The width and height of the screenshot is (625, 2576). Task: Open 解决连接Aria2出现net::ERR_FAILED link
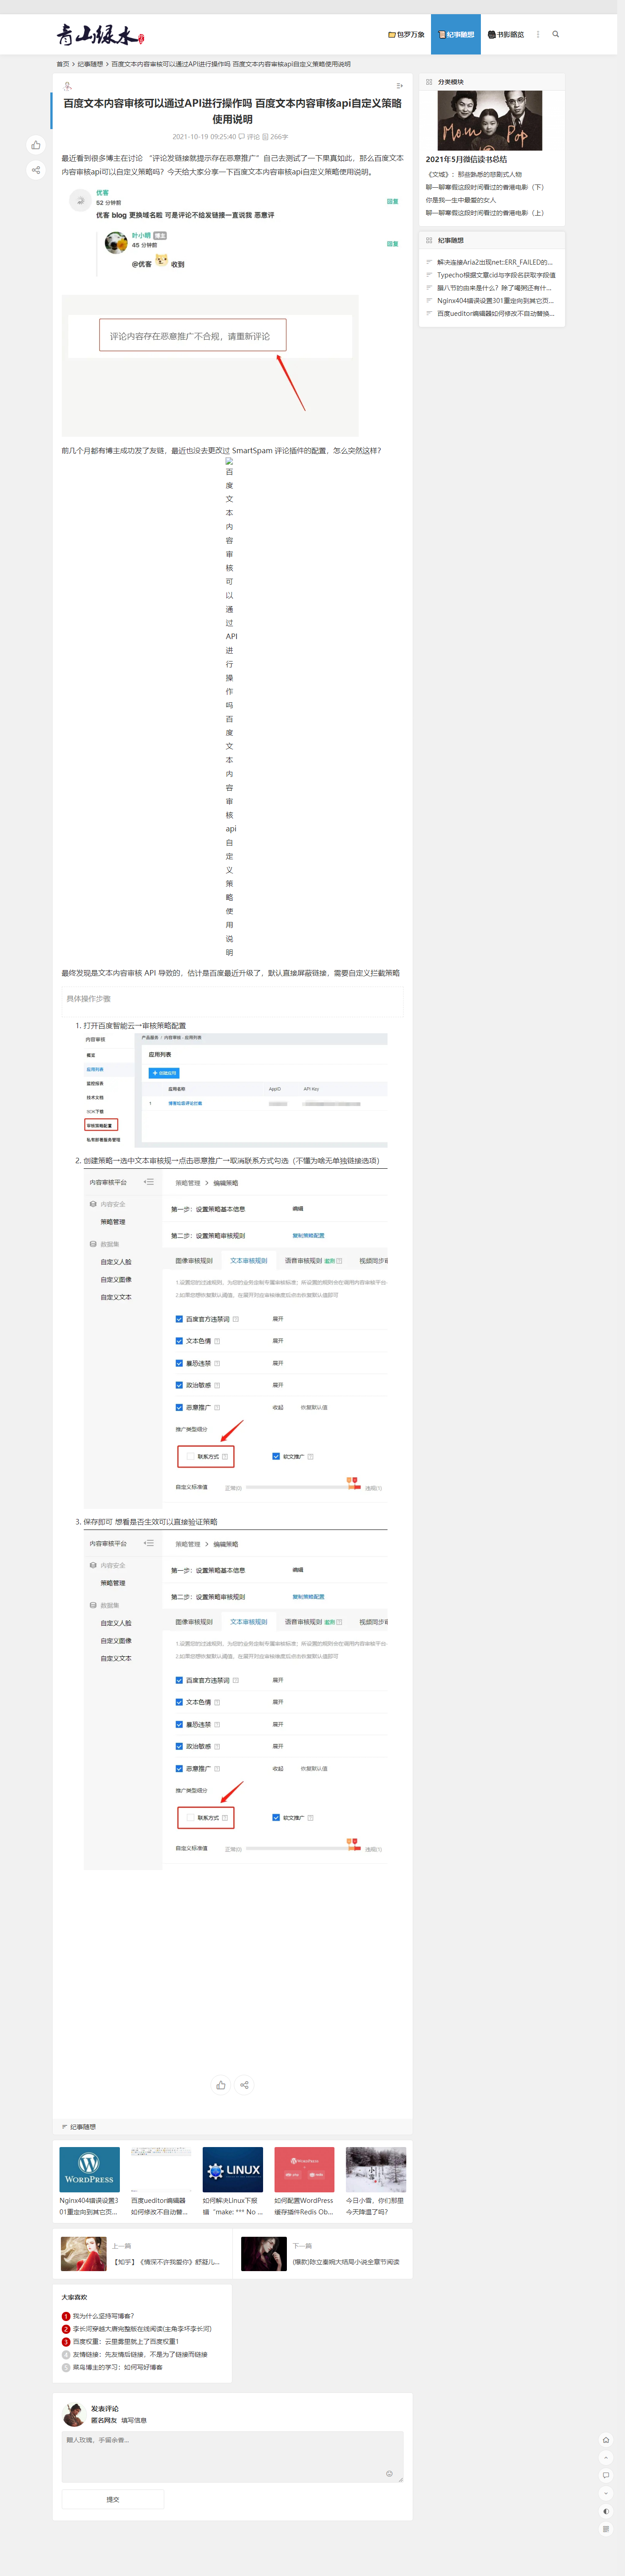coord(494,262)
